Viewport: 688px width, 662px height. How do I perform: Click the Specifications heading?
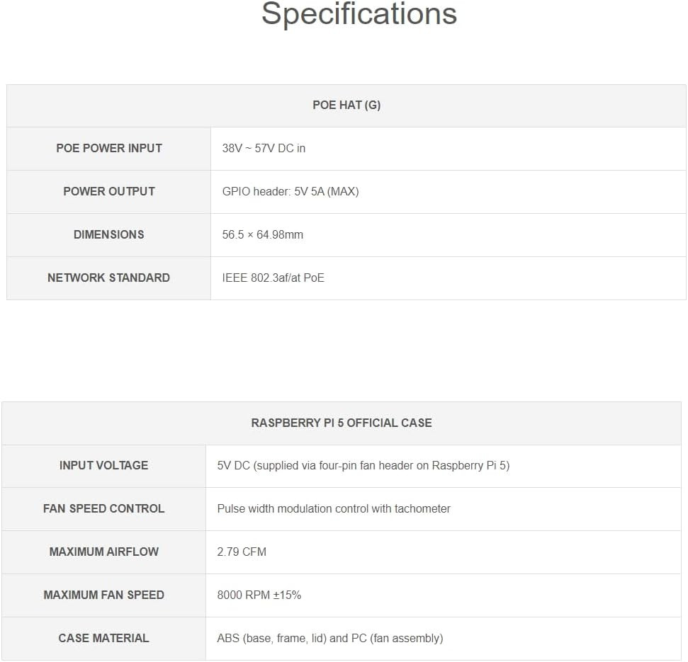point(359,14)
